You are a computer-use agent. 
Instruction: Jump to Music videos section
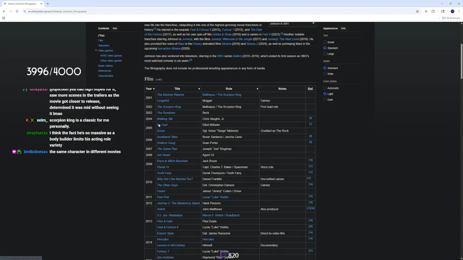click(105, 66)
